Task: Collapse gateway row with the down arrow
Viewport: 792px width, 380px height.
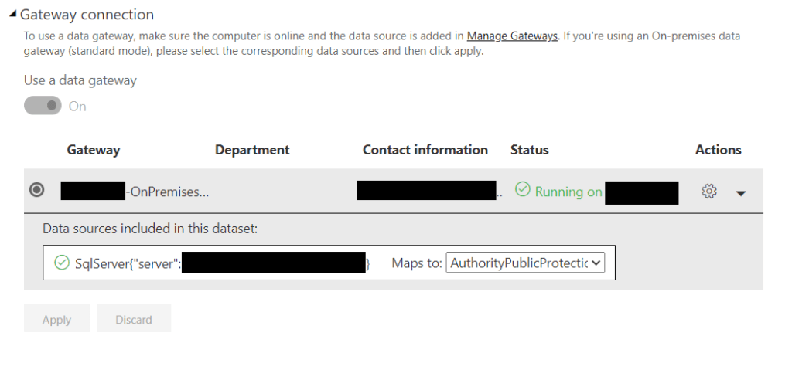Action: [740, 193]
